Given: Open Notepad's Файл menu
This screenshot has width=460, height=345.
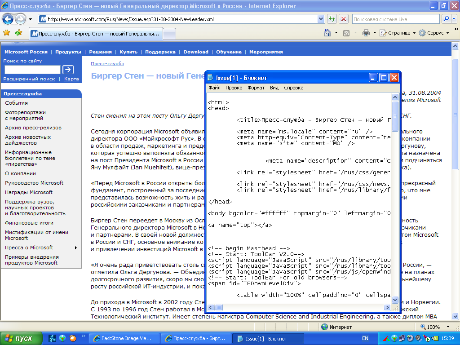Looking at the screenshot, I should point(214,88).
